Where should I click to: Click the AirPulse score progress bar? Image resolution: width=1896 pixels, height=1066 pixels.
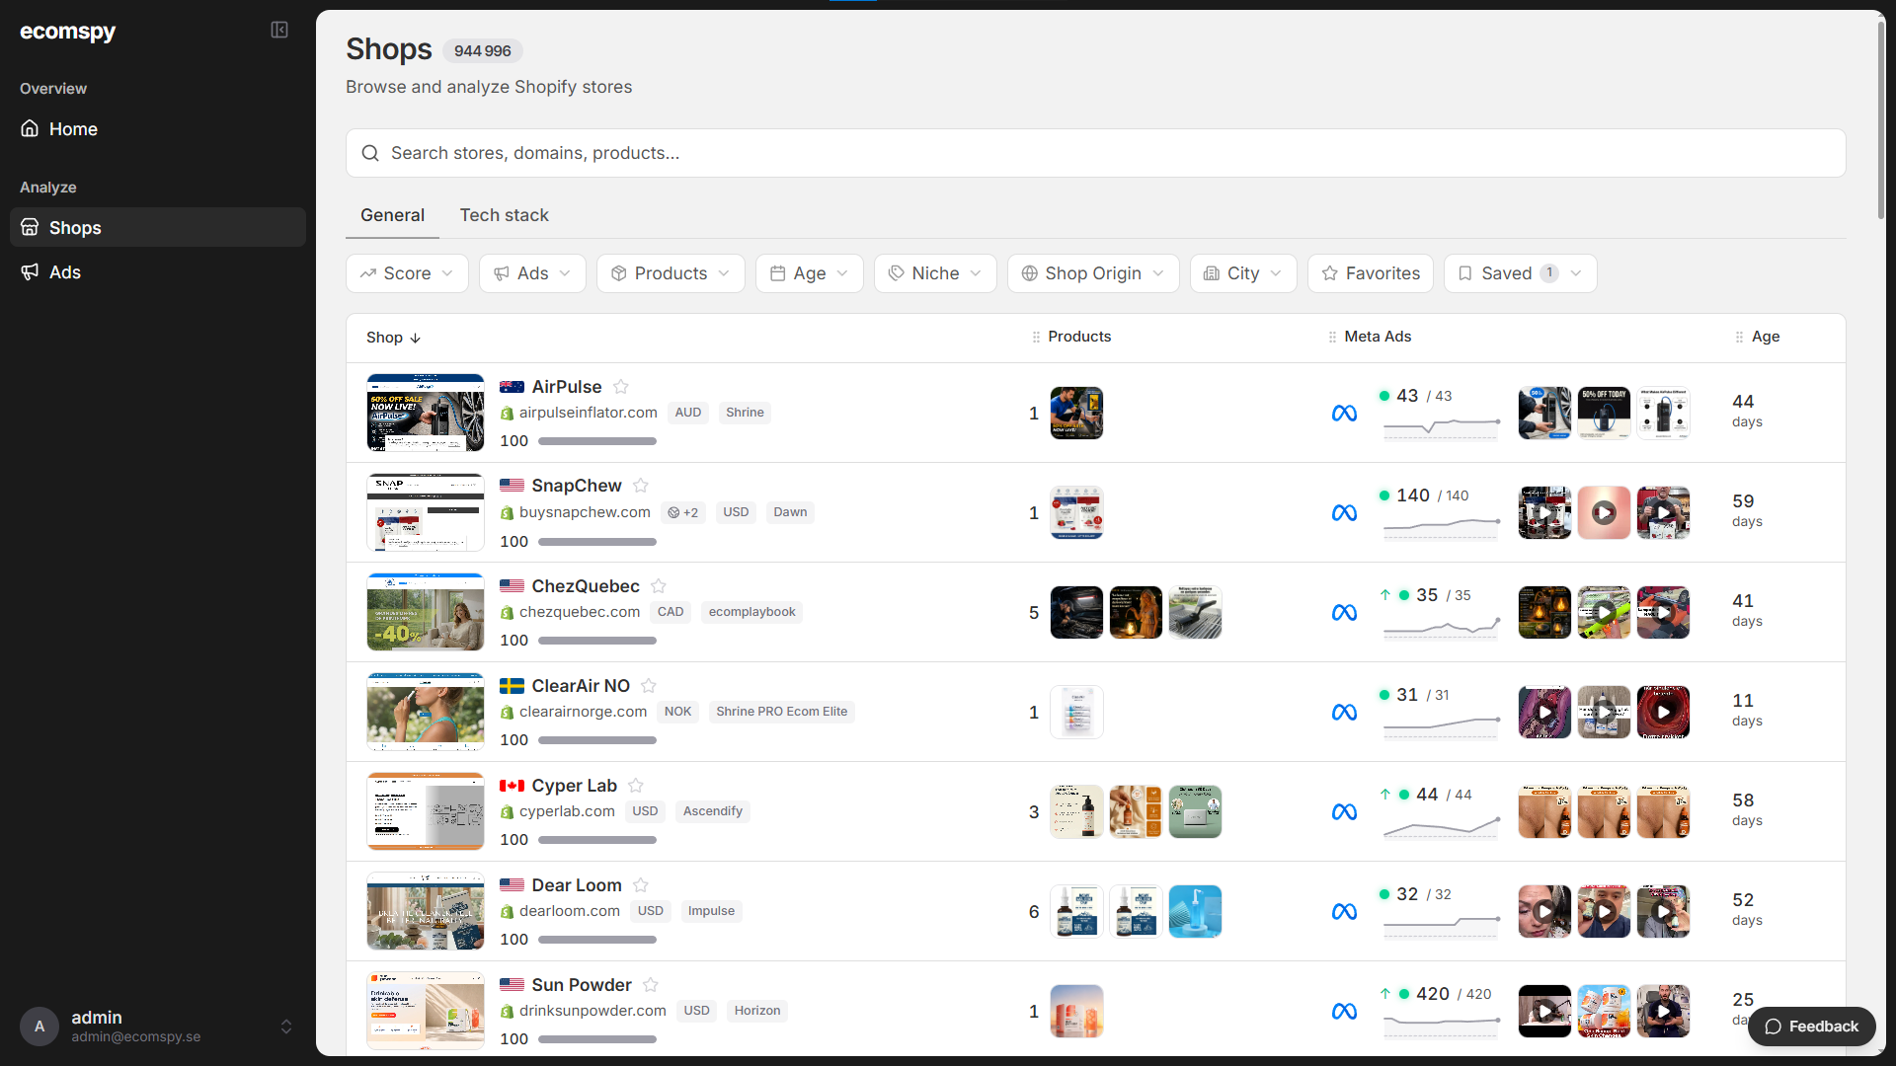coord(597,441)
